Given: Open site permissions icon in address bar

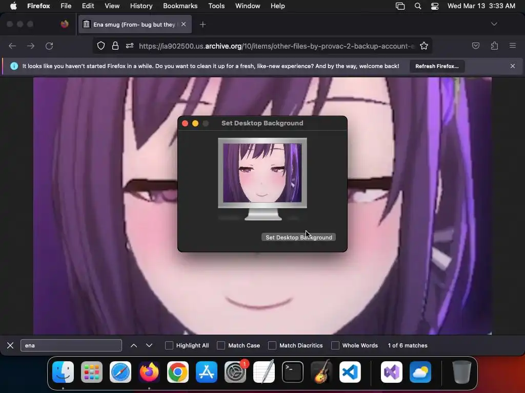Looking at the screenshot, I should click(x=130, y=46).
